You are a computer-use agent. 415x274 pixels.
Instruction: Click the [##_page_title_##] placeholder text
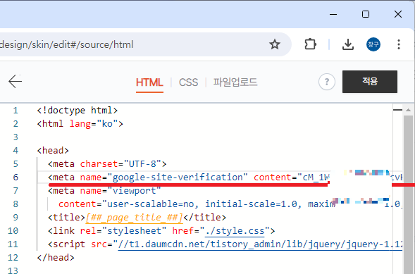coord(134,218)
